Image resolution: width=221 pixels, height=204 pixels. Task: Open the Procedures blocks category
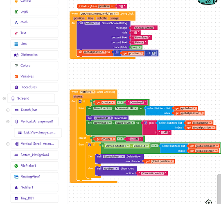[34, 87]
